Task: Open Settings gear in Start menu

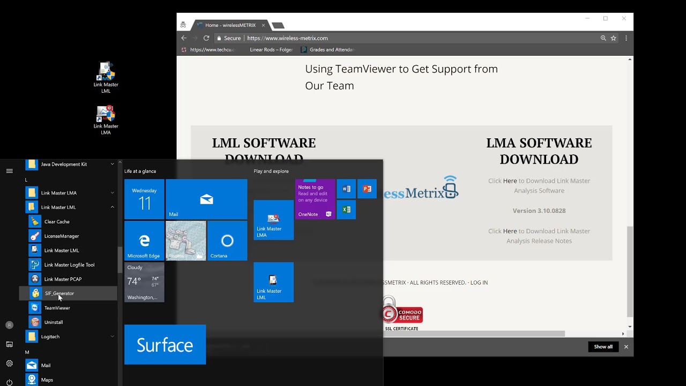Action: pyautogui.click(x=9, y=363)
